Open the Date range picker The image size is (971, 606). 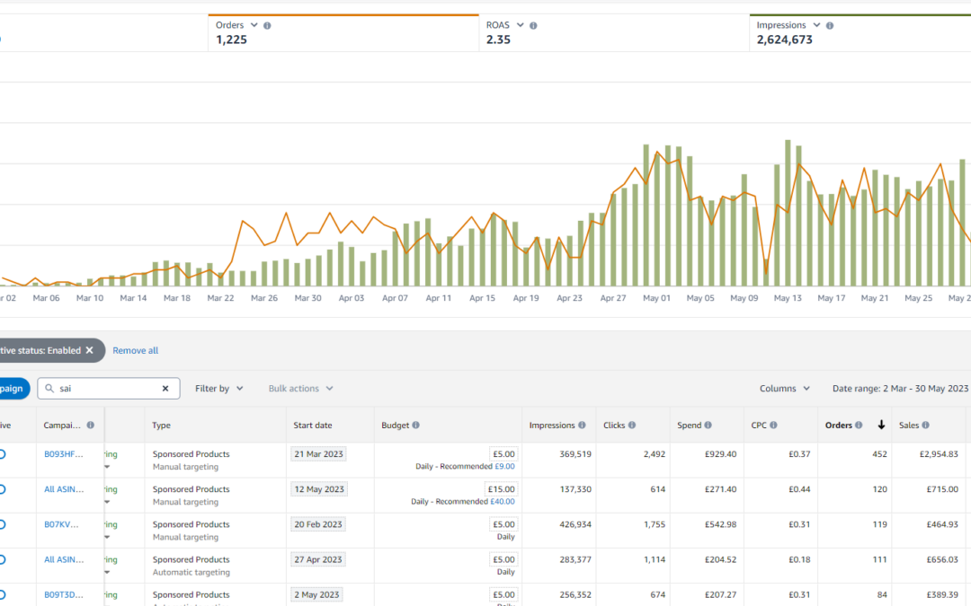(x=900, y=389)
